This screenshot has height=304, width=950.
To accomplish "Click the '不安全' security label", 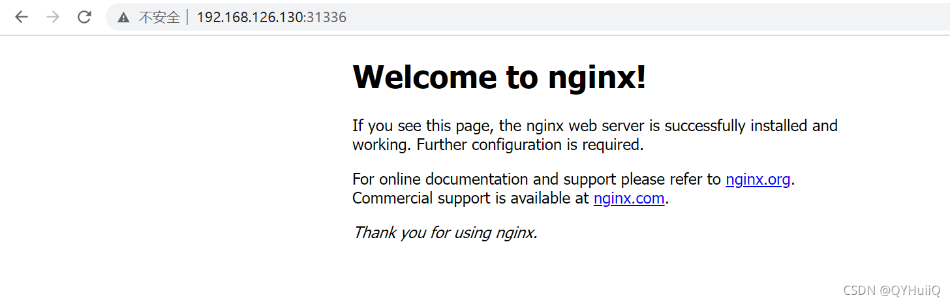I will (159, 18).
